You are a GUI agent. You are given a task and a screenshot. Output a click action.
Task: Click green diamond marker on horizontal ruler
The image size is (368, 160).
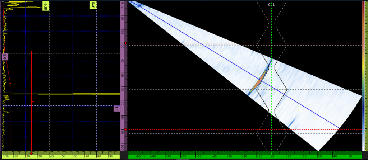click(272, 154)
